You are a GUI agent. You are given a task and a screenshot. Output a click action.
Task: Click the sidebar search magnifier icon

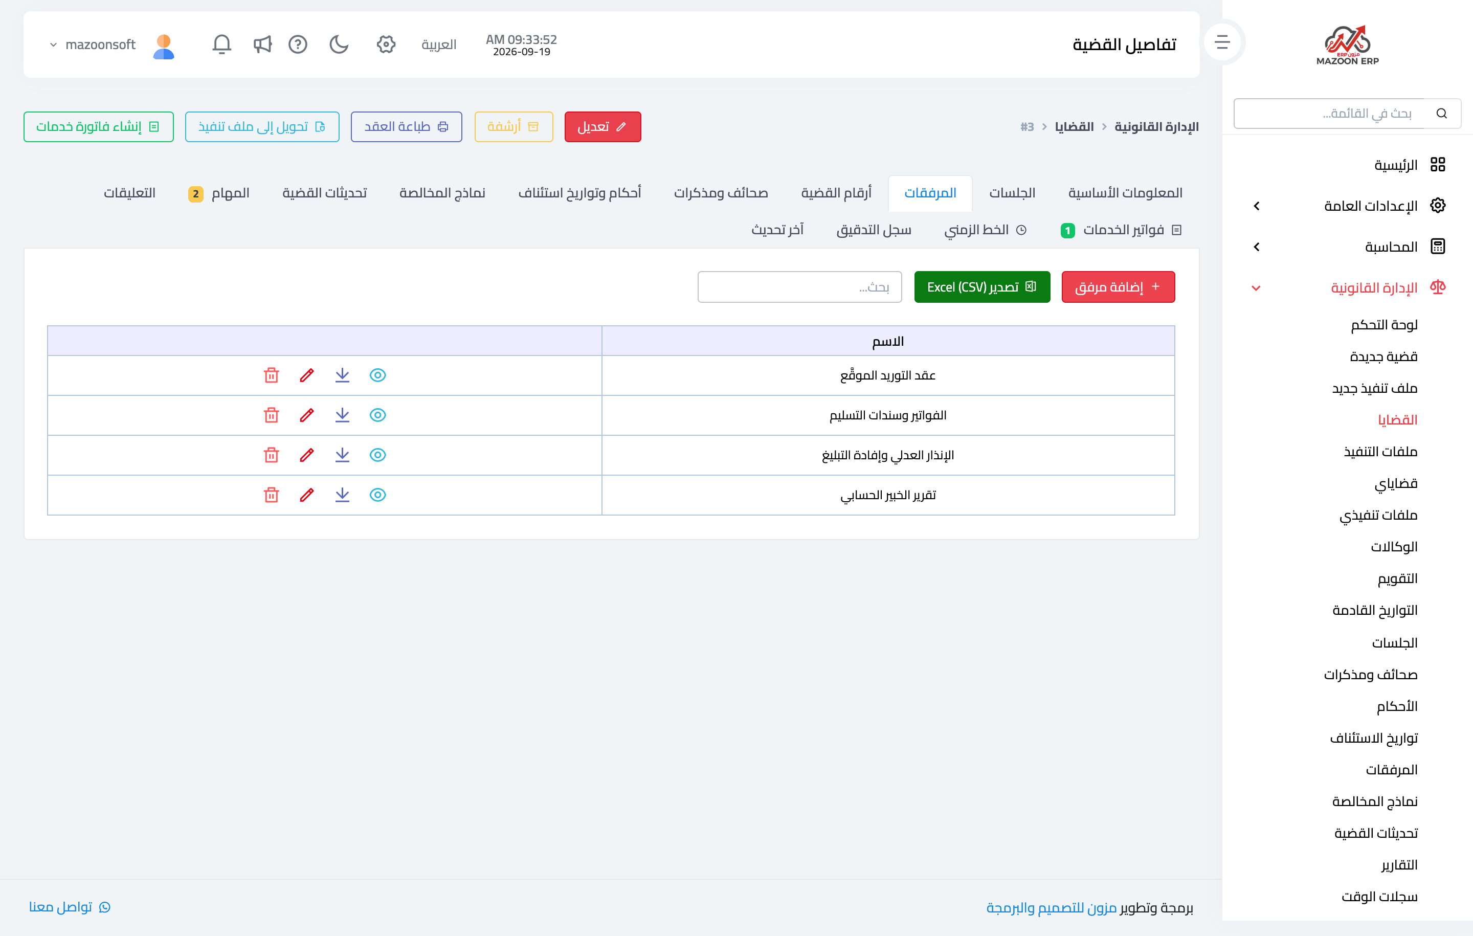click(x=1442, y=113)
